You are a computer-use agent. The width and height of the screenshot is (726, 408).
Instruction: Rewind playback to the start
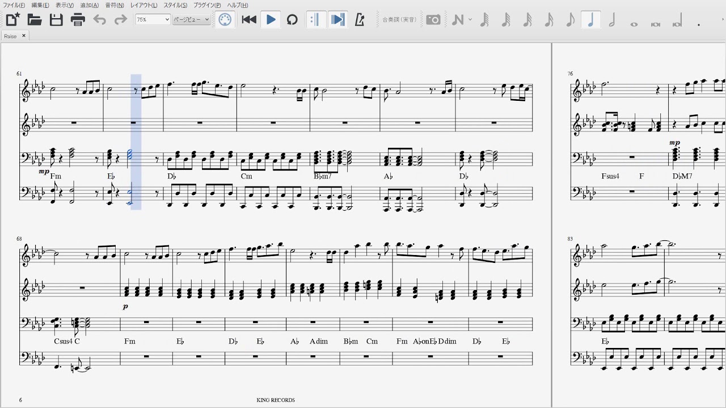pyautogui.click(x=249, y=20)
